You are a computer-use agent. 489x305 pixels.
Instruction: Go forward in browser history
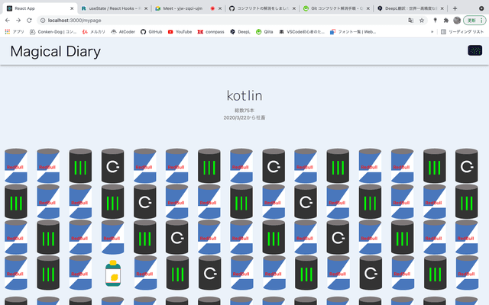point(18,21)
